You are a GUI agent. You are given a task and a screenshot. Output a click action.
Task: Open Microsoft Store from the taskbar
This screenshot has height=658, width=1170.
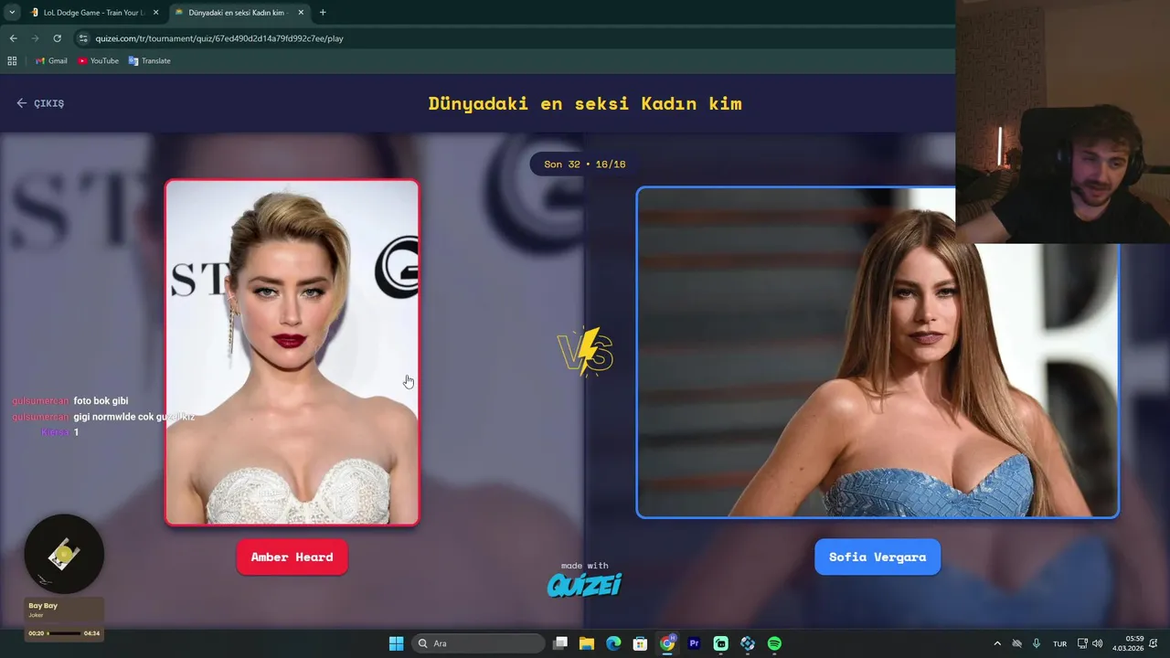[641, 643]
